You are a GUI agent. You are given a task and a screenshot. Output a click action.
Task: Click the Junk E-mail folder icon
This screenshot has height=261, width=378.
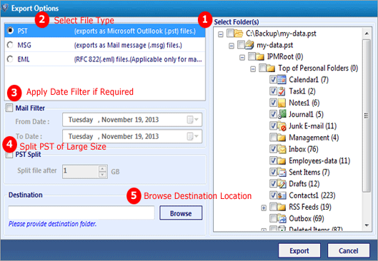pyautogui.click(x=282, y=126)
